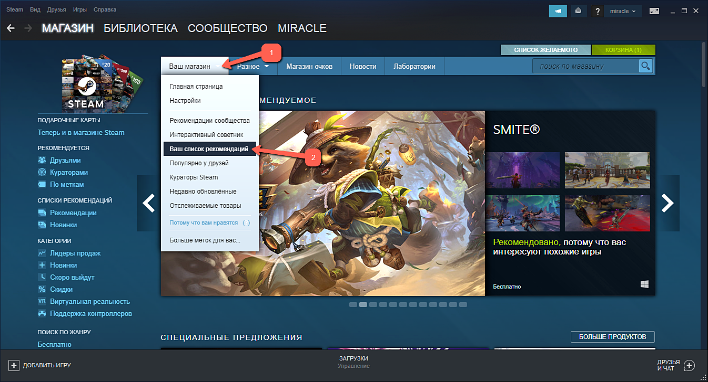Click the Add Game plus icon
The width and height of the screenshot is (708, 382).
click(14, 365)
